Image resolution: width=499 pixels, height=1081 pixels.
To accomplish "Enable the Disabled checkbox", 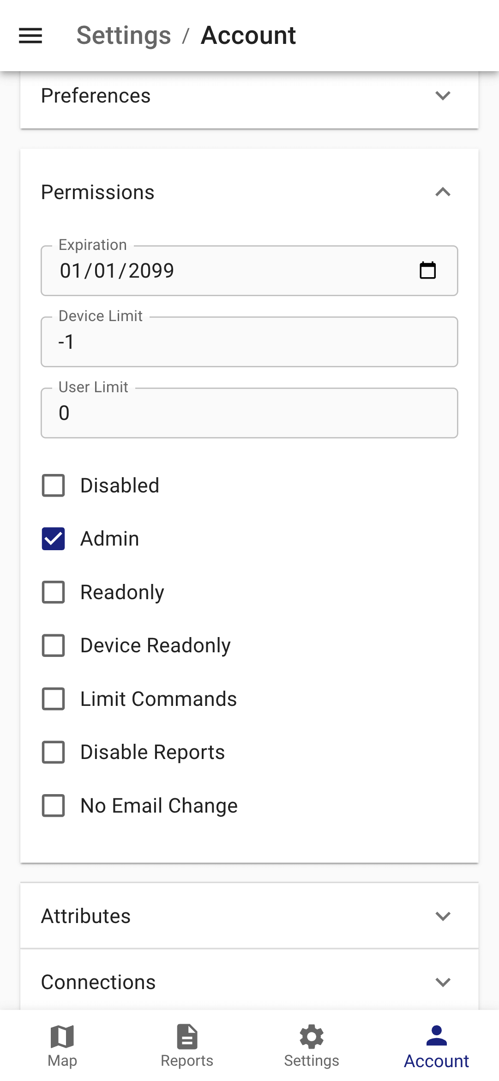I will (x=53, y=486).
